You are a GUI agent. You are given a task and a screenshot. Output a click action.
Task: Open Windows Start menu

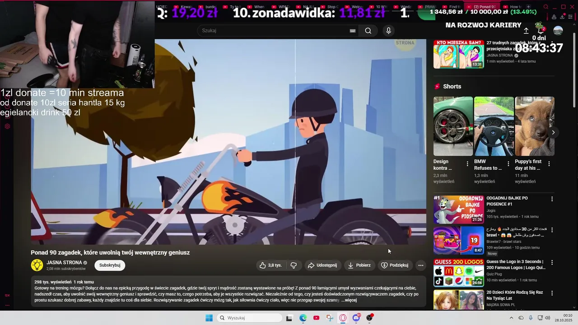pyautogui.click(x=209, y=318)
